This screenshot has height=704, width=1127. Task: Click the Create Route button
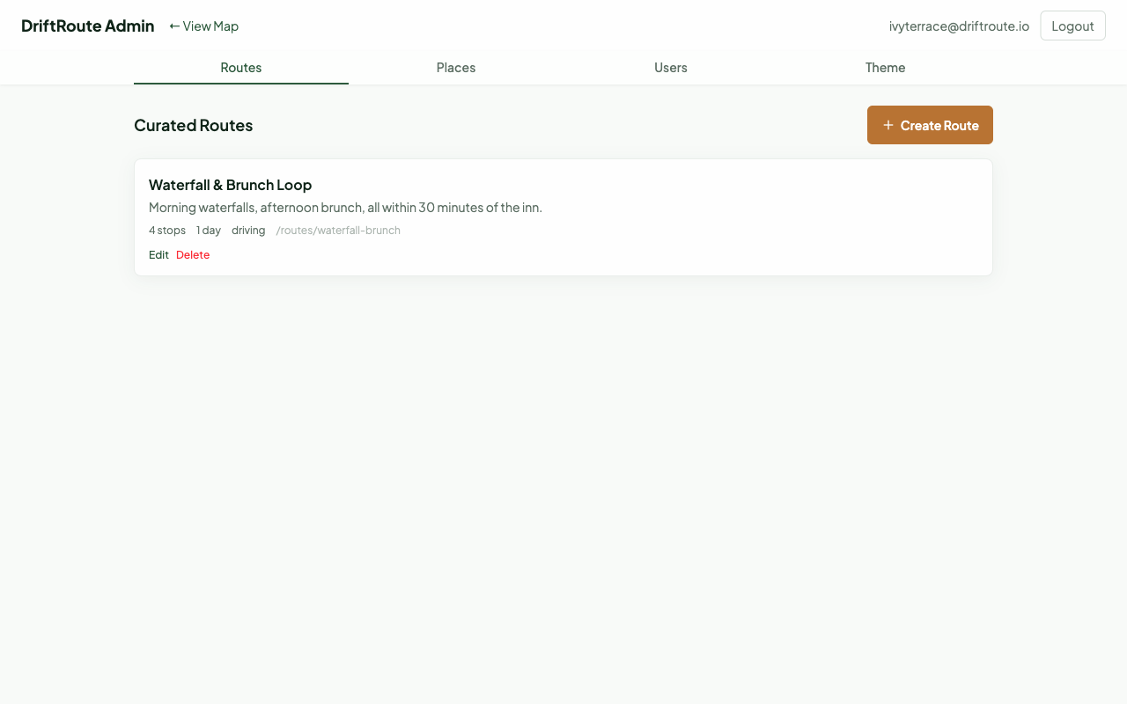pyautogui.click(x=930, y=125)
